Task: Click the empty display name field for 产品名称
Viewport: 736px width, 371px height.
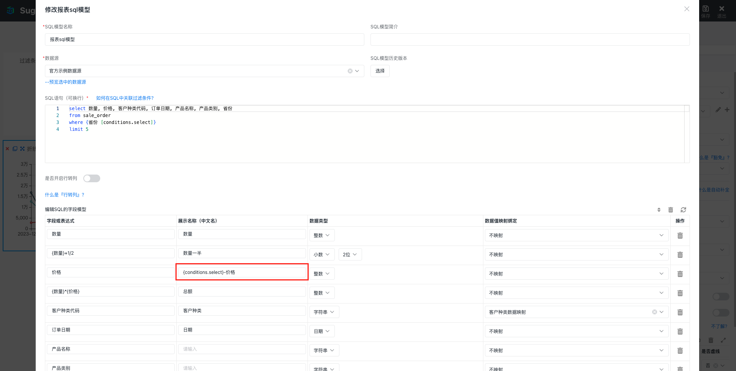Action: tap(242, 349)
